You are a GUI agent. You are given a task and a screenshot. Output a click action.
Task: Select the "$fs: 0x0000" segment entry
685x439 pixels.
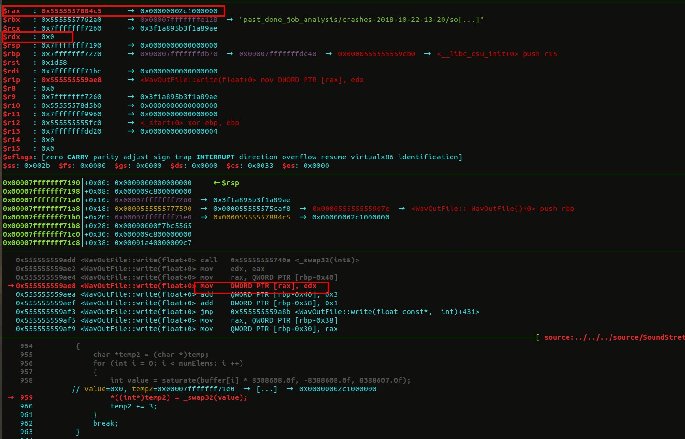[82, 166]
